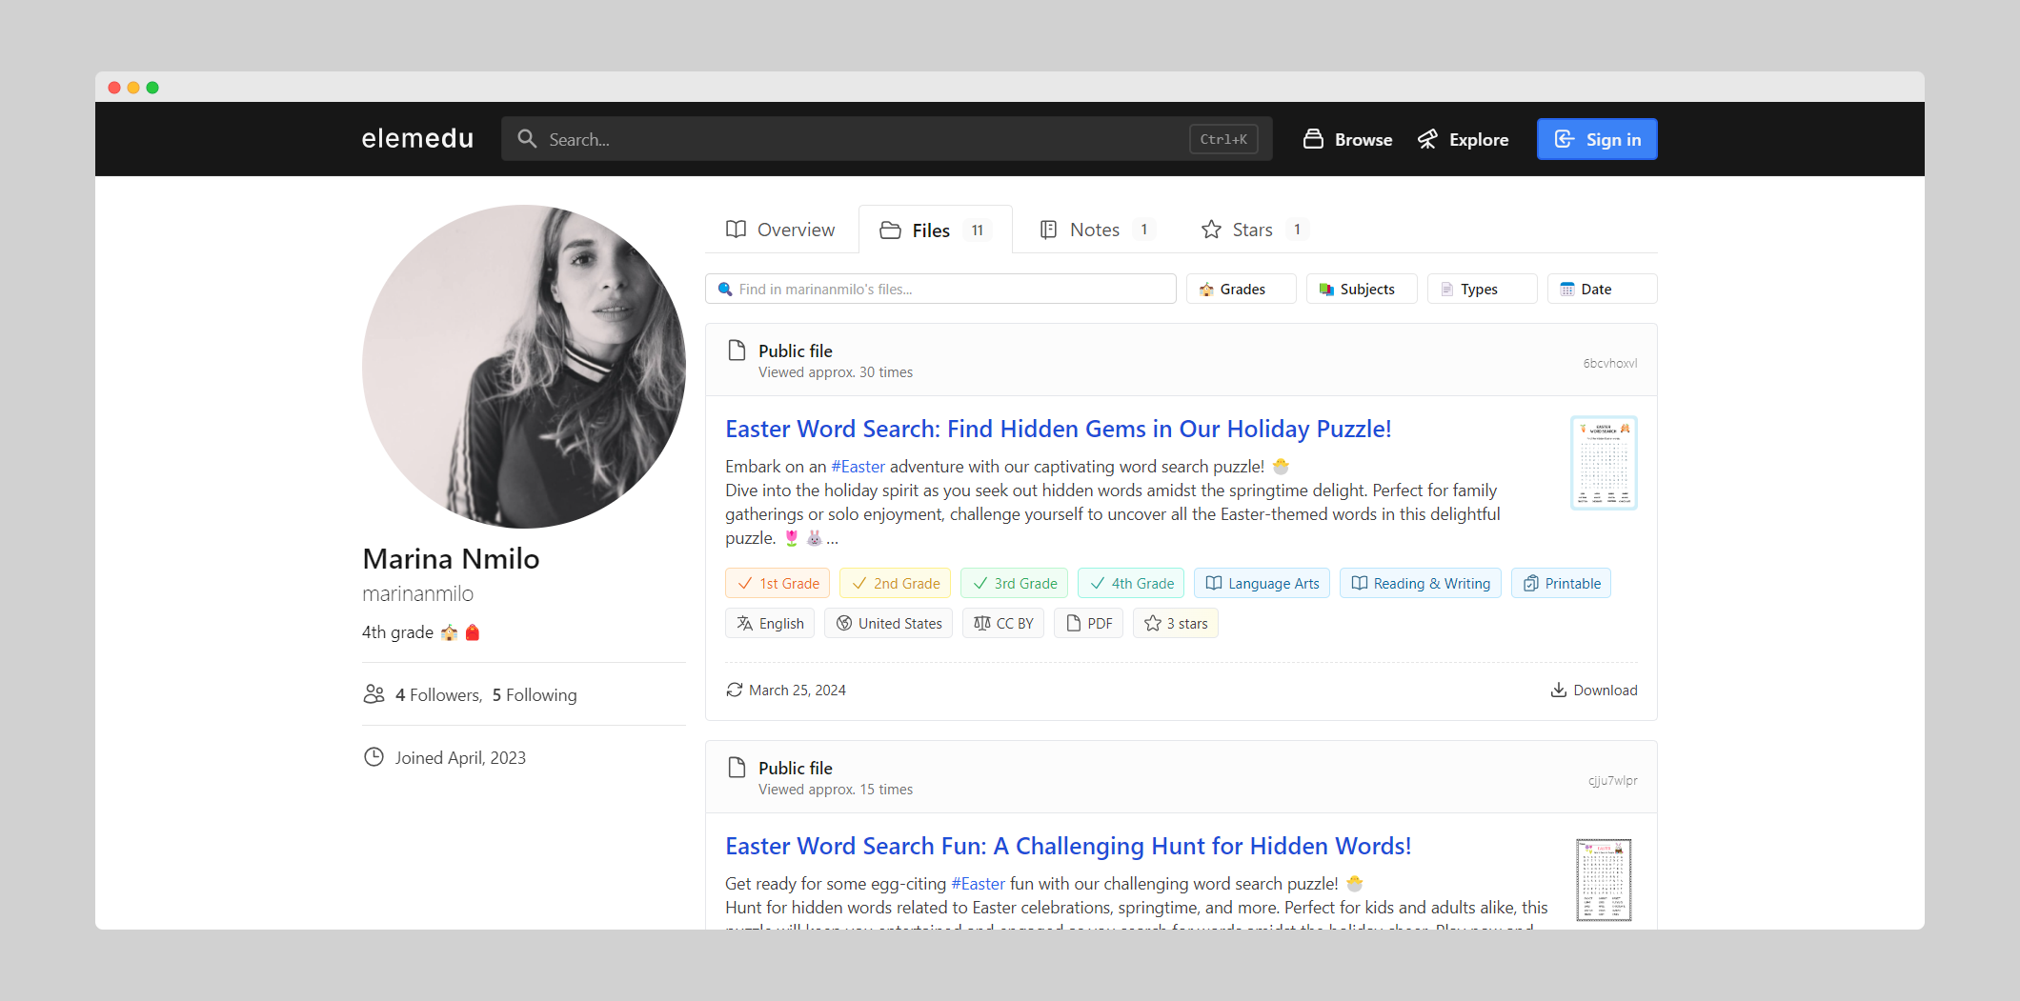Viewport: 2020px width, 1001px height.
Task: Expand the Grades filter dropdown
Action: [x=1241, y=289]
